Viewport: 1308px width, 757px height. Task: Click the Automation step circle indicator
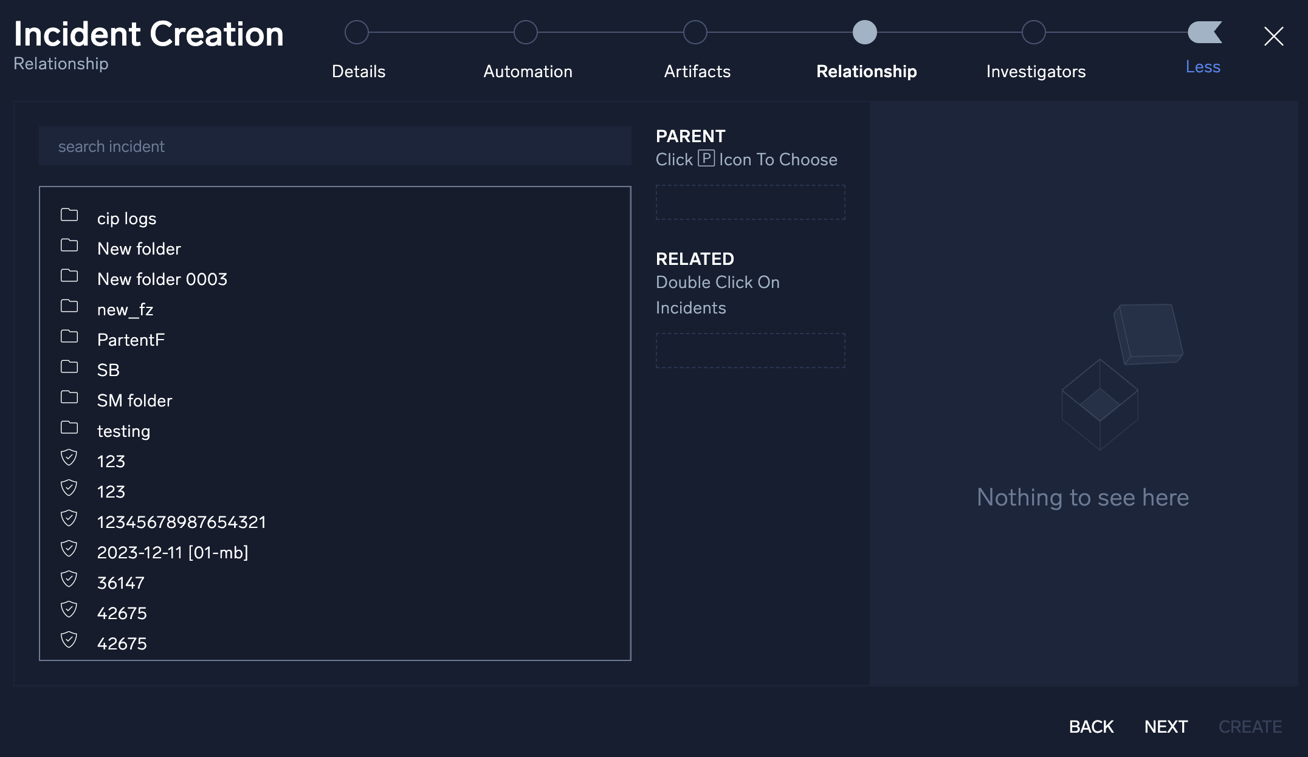tap(526, 32)
